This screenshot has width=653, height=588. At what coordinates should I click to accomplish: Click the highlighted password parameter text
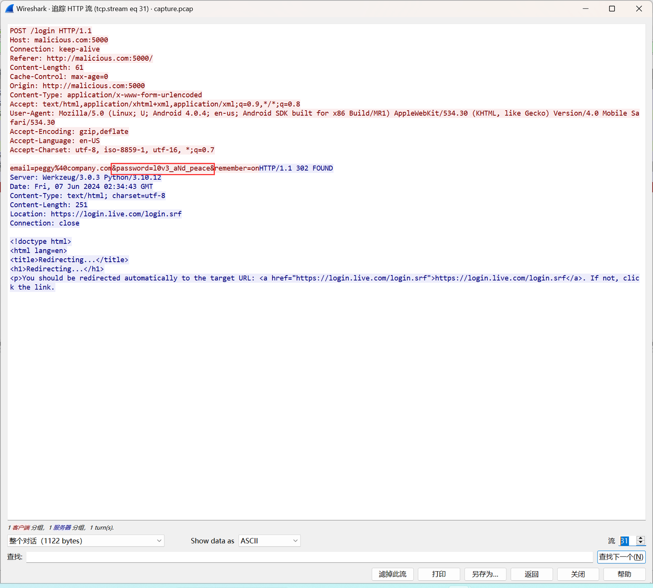coord(163,168)
